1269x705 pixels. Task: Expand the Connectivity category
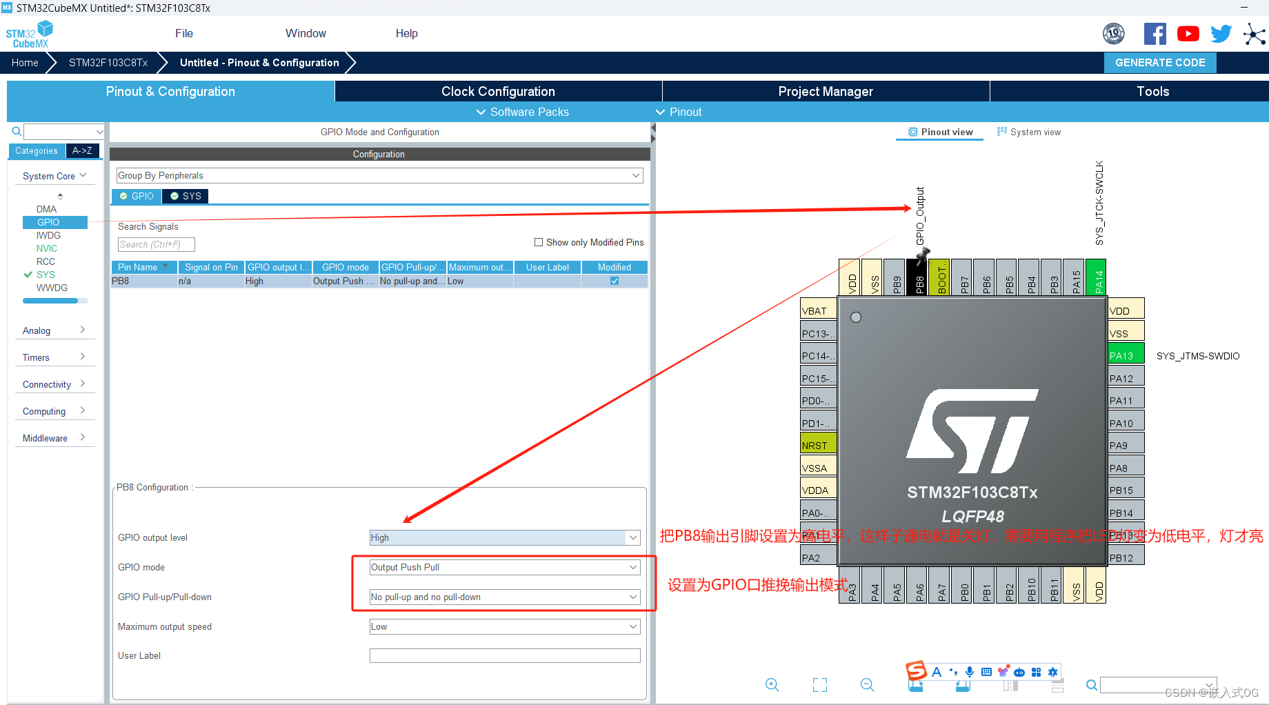tap(54, 384)
